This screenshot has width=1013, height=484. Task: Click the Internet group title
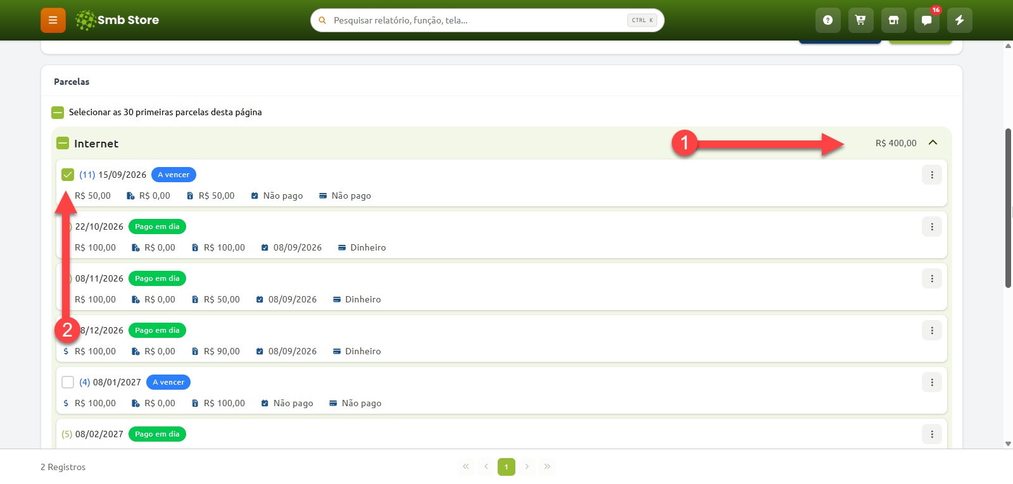(x=96, y=144)
